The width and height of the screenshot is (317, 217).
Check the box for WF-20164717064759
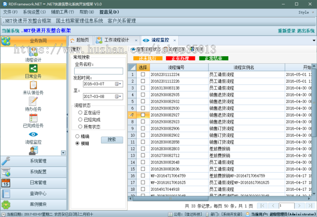point(143,176)
